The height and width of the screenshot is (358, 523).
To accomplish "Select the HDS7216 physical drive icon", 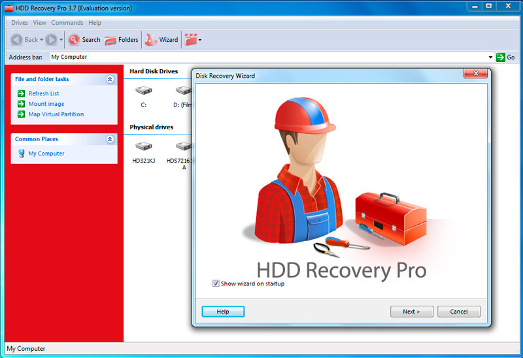I will pyautogui.click(x=184, y=146).
